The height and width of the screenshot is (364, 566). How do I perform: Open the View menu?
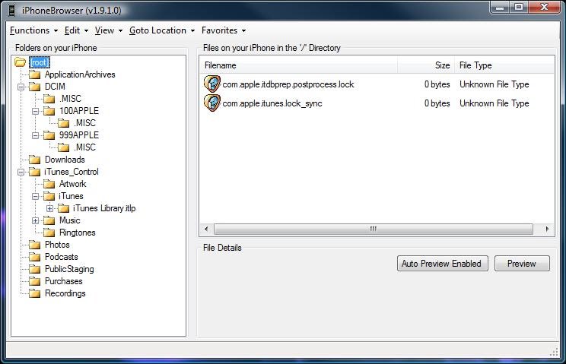(109, 30)
